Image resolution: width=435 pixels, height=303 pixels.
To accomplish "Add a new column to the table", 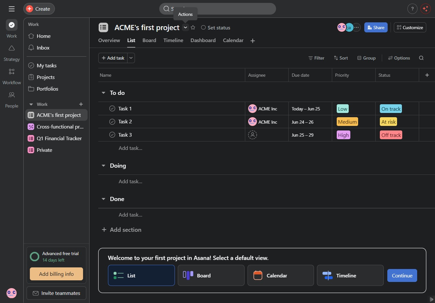I will point(427,75).
